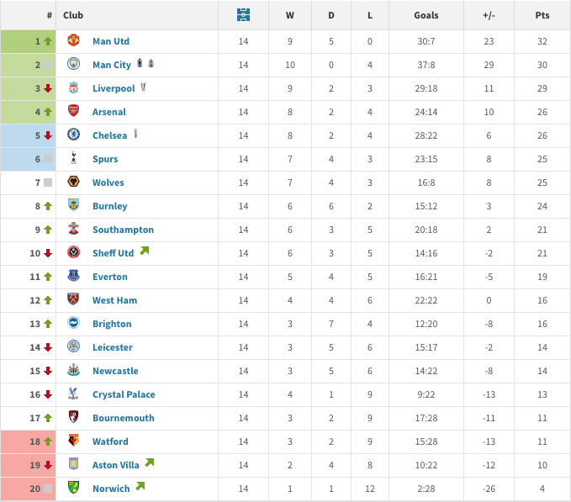Click the green up arrow next to Arsenal
The height and width of the screenshot is (502, 571).
(x=48, y=112)
